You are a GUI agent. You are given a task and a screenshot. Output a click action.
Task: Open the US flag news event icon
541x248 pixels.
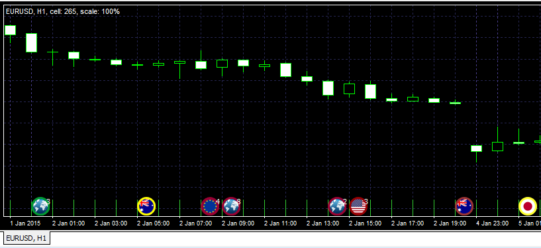(358, 206)
